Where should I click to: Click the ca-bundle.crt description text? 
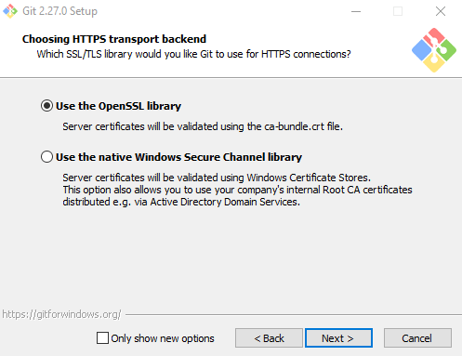[203, 126]
